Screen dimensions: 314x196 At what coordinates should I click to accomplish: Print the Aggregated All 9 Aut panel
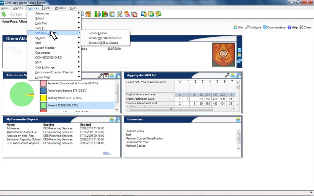coord(233,75)
